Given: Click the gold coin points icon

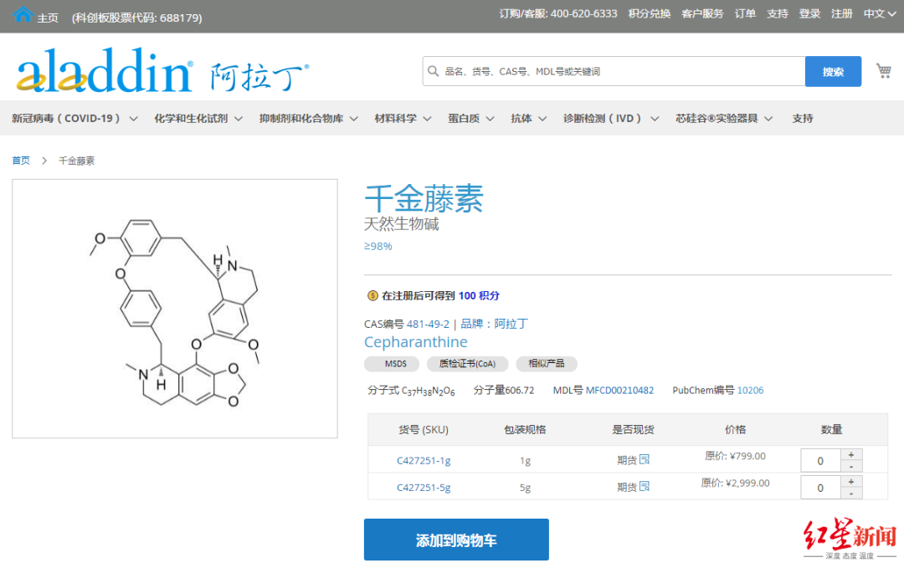Looking at the screenshot, I should 372,295.
